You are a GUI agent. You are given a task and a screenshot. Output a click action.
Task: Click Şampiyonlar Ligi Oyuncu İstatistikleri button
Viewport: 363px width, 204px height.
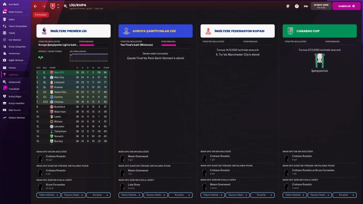(x=155, y=195)
